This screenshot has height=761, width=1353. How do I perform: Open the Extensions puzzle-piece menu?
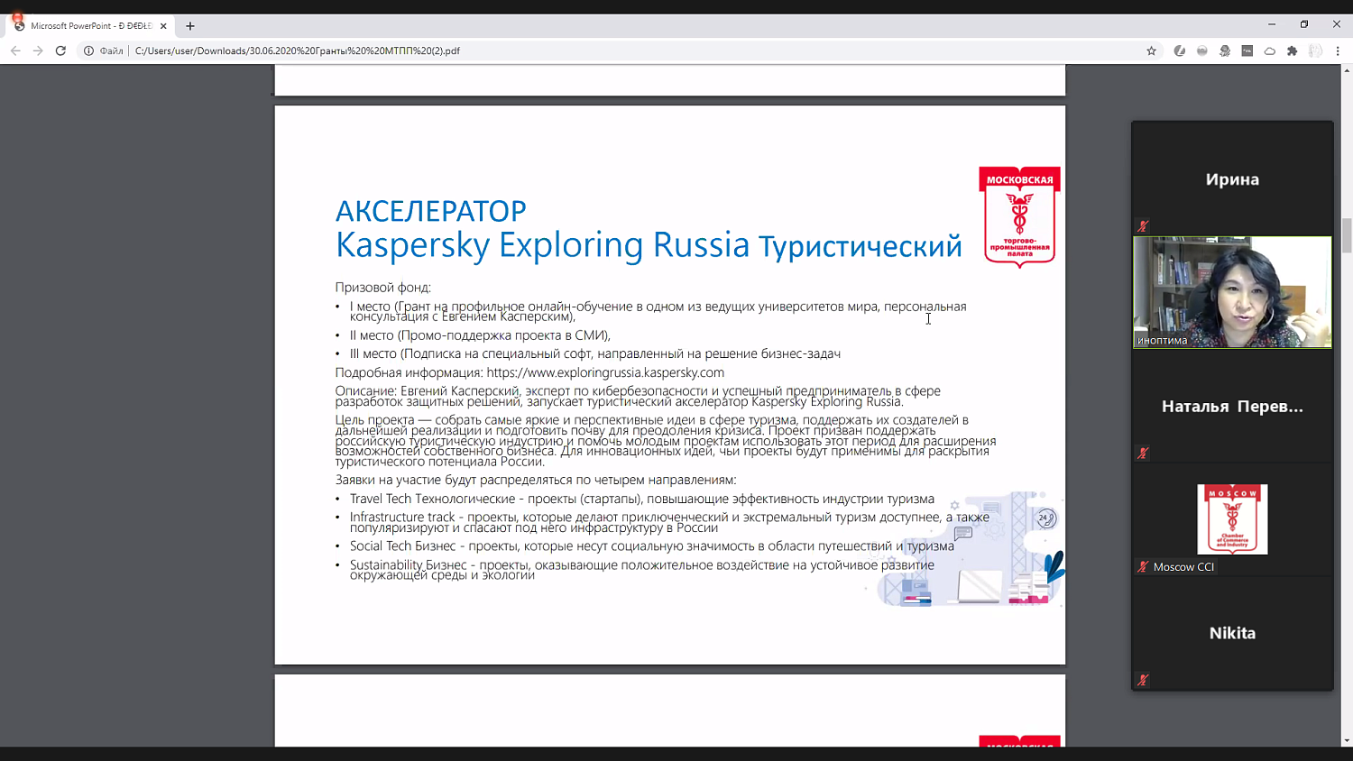click(x=1293, y=50)
